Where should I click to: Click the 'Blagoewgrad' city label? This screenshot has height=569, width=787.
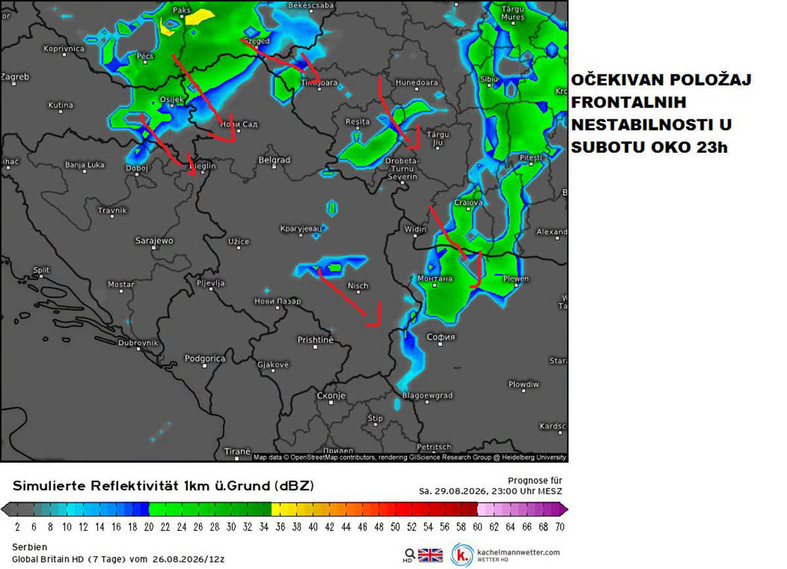pos(428,396)
